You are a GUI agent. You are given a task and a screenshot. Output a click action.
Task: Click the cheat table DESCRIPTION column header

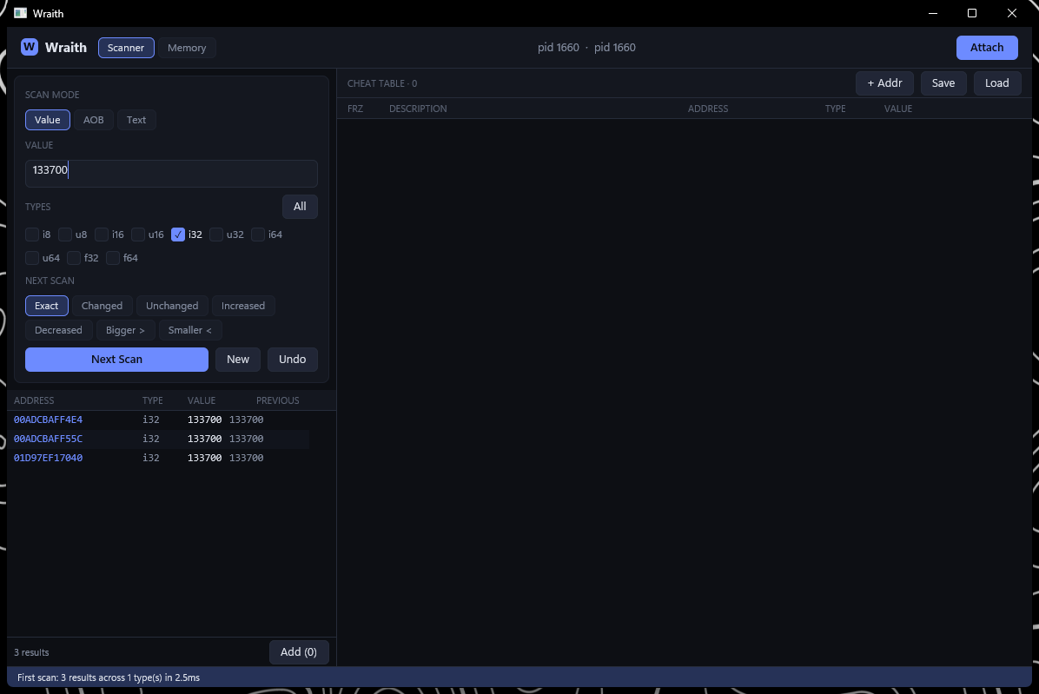[x=418, y=109]
